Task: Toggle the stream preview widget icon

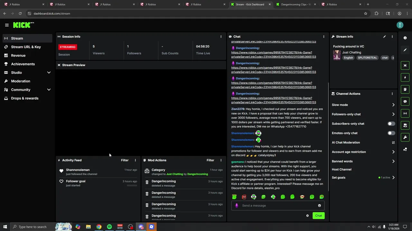Action: coord(405,65)
